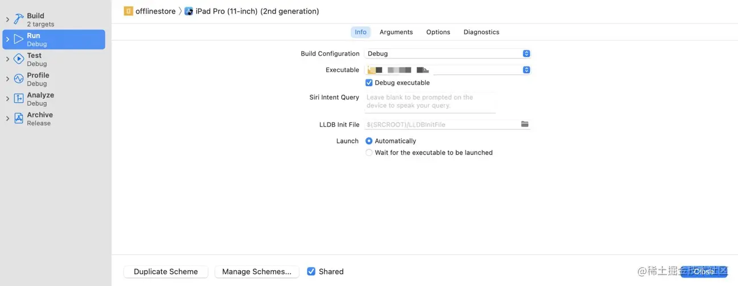Select the Automatically launch radio button
The image size is (738, 286).
[x=369, y=141]
